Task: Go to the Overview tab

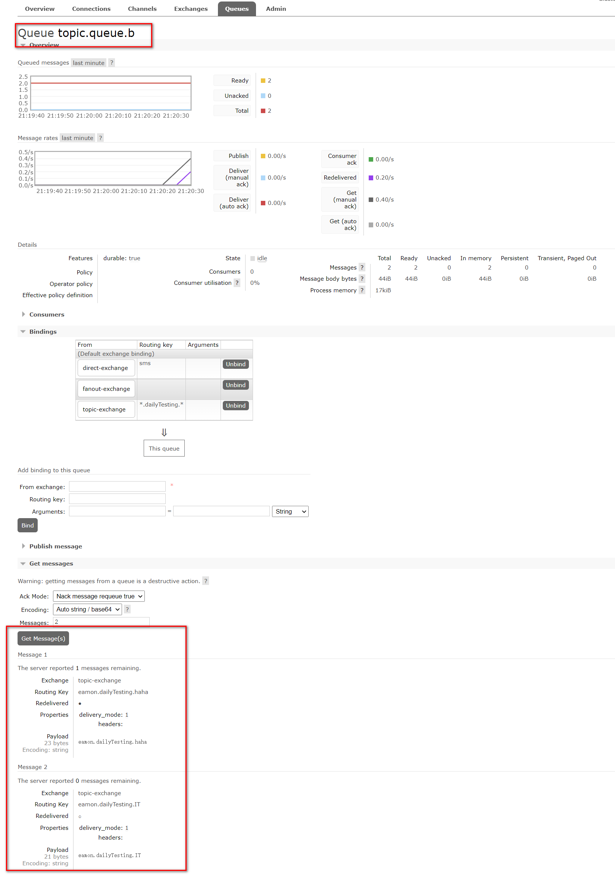Action: coord(40,9)
